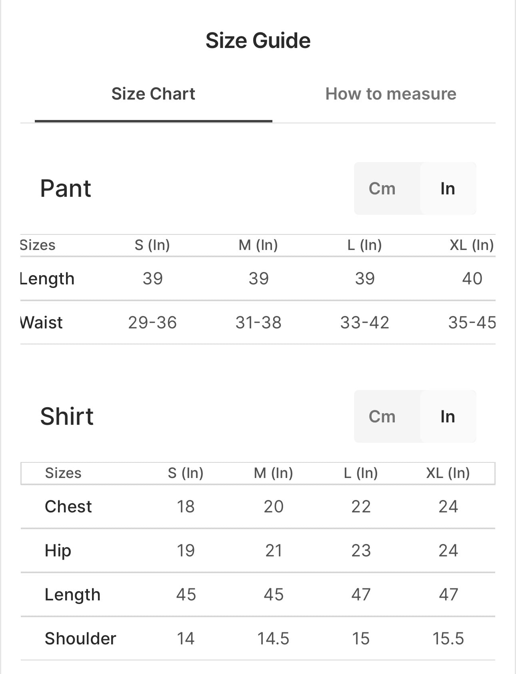Click the Shirt section heading

(67, 416)
